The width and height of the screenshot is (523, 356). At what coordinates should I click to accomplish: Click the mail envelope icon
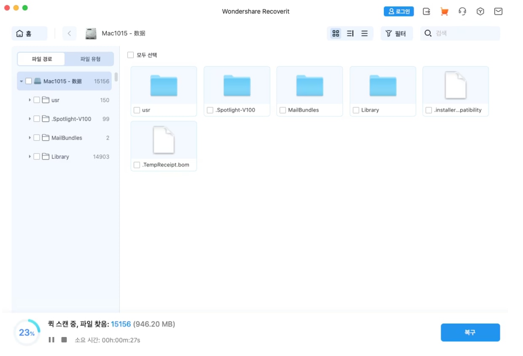(x=498, y=11)
